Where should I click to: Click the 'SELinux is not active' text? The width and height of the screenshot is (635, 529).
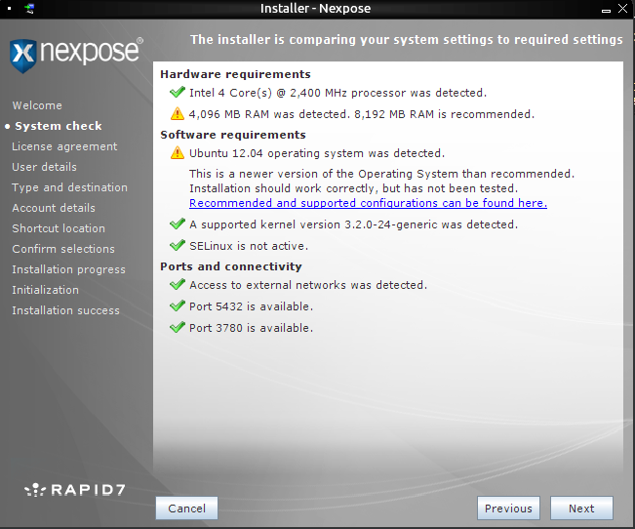(249, 246)
